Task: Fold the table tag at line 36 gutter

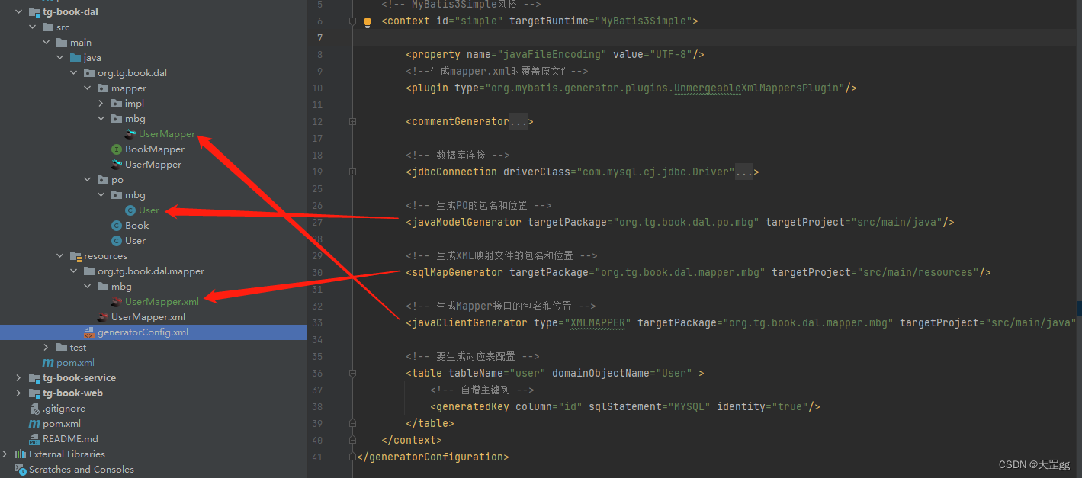Action: (x=352, y=374)
